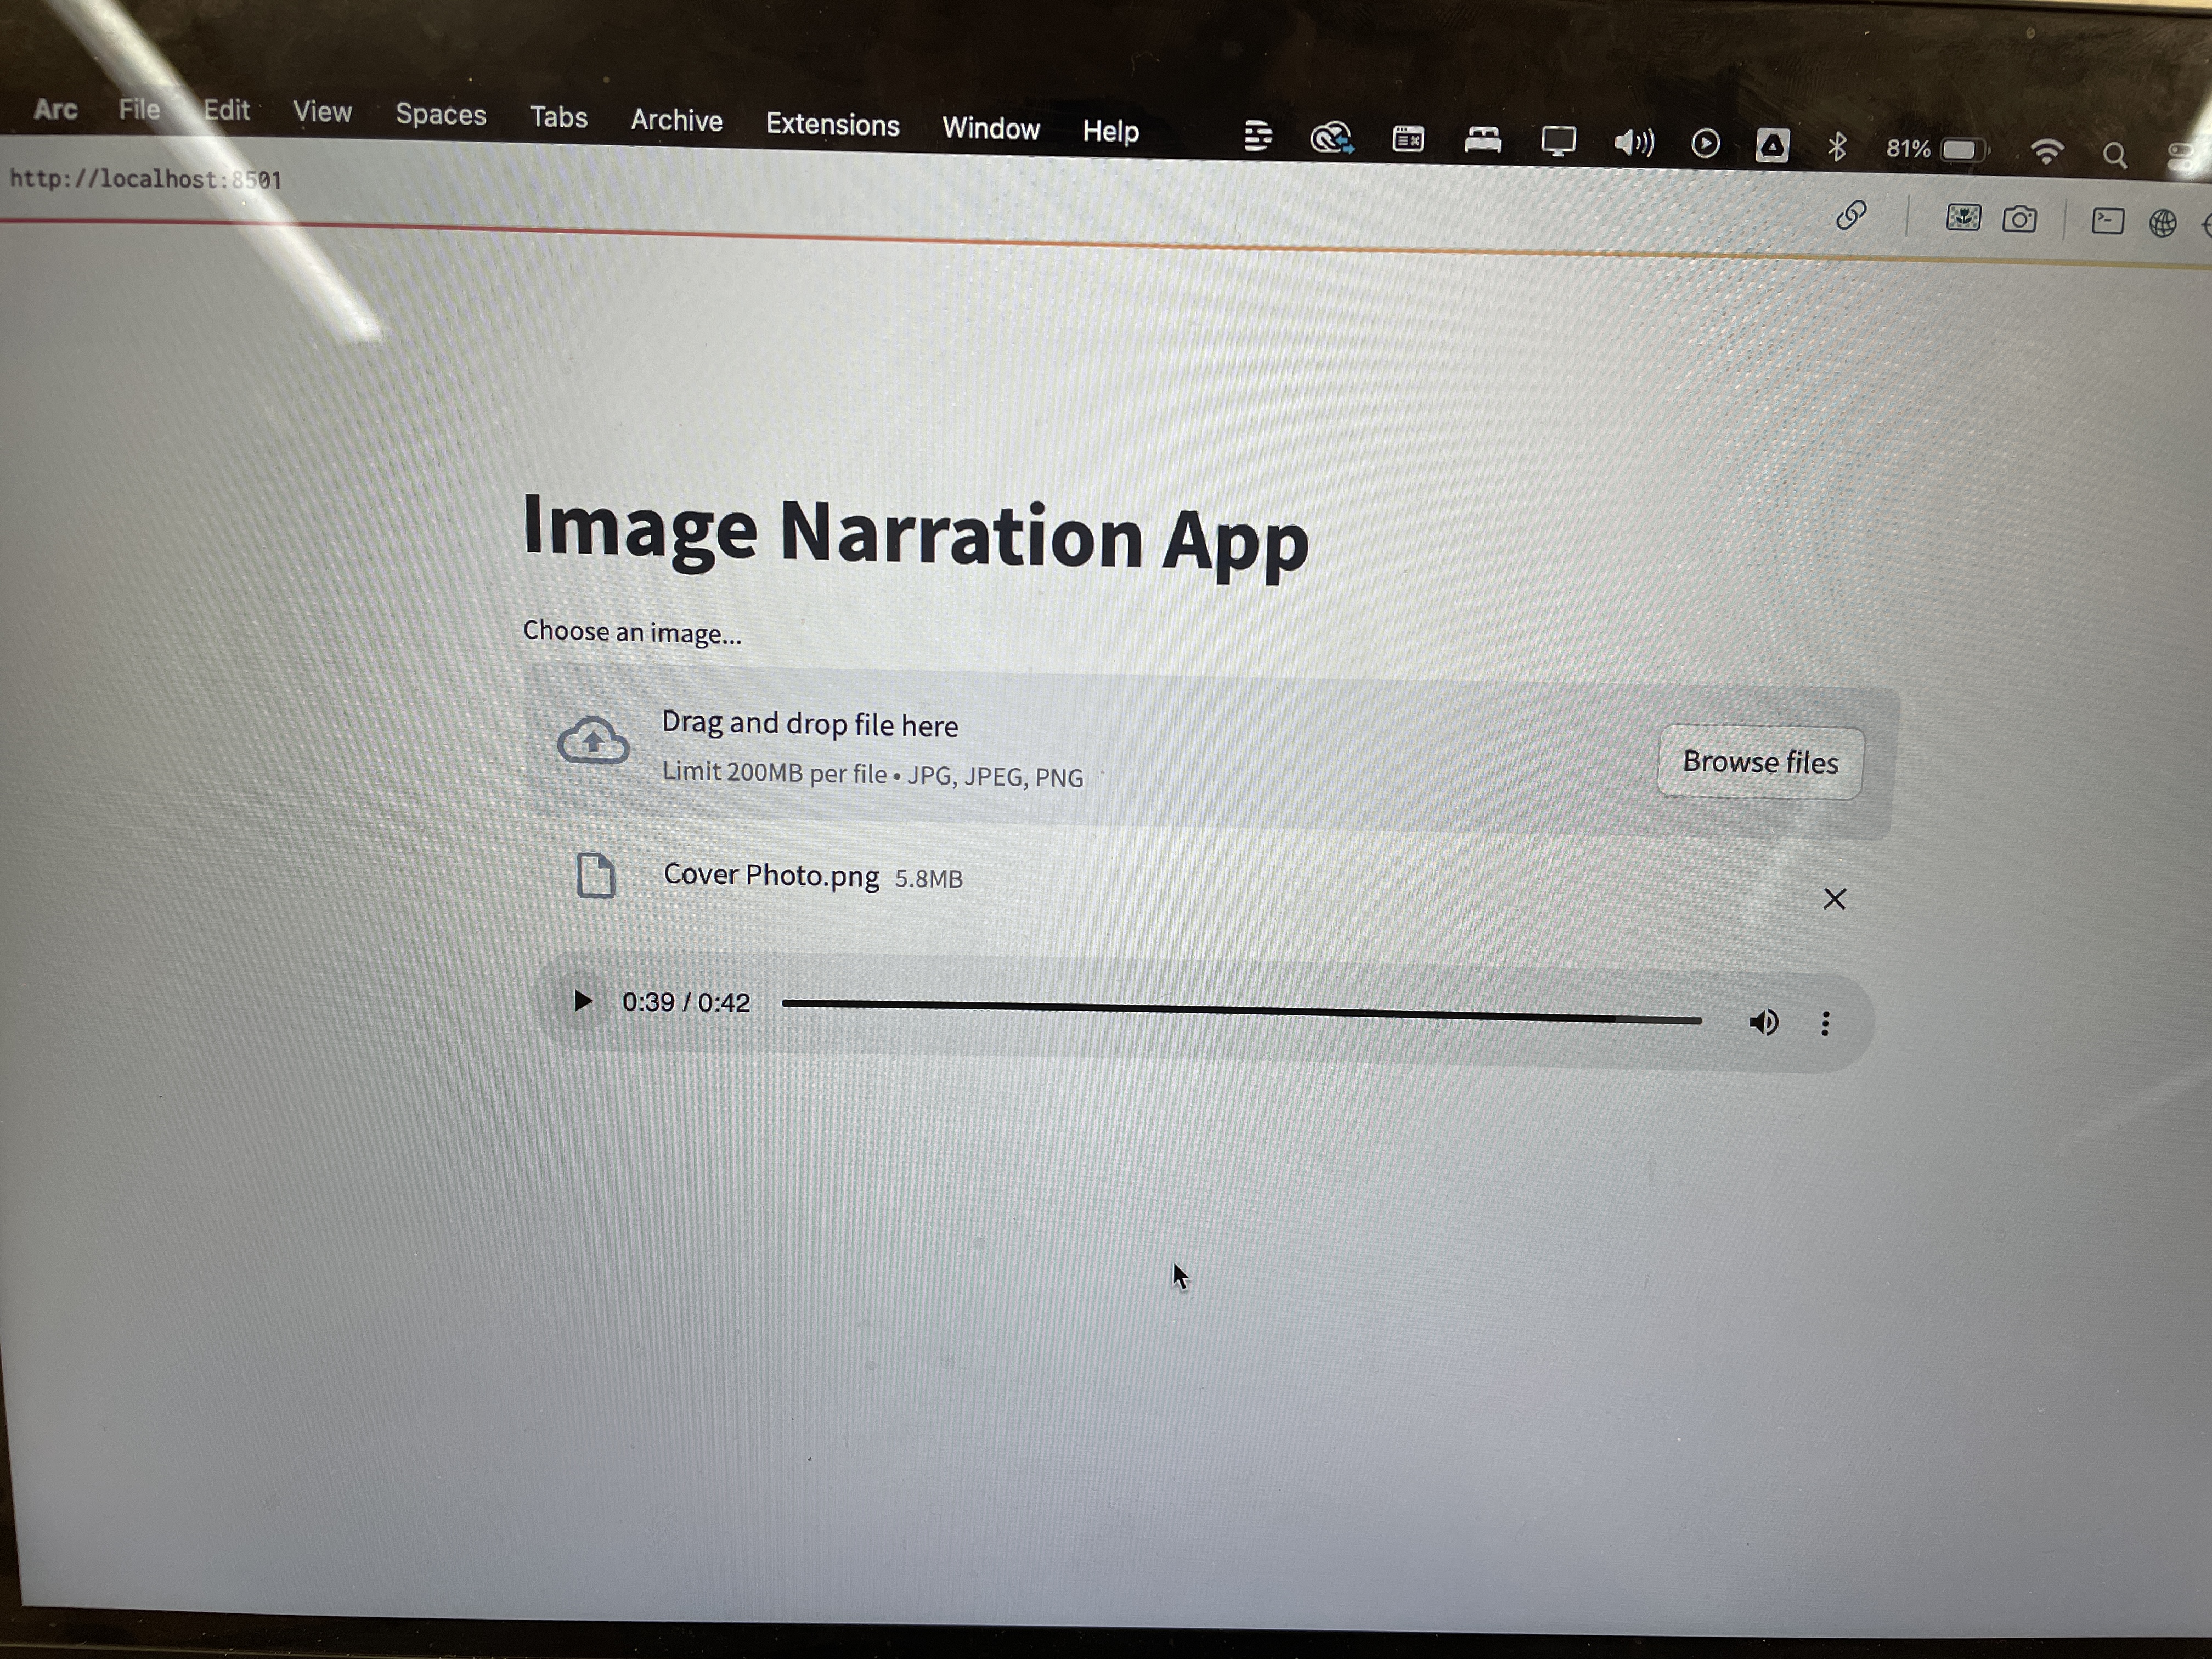Click the globe icon in toolbar

pos(2162,222)
